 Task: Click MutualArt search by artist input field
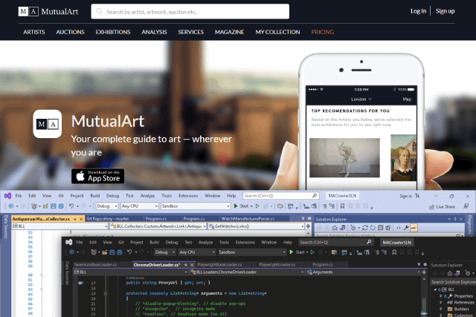pos(190,12)
